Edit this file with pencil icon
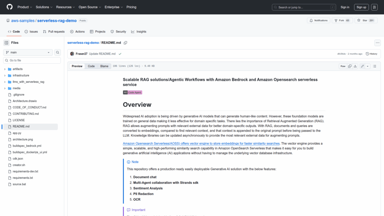384x216 pixels. point(362,66)
